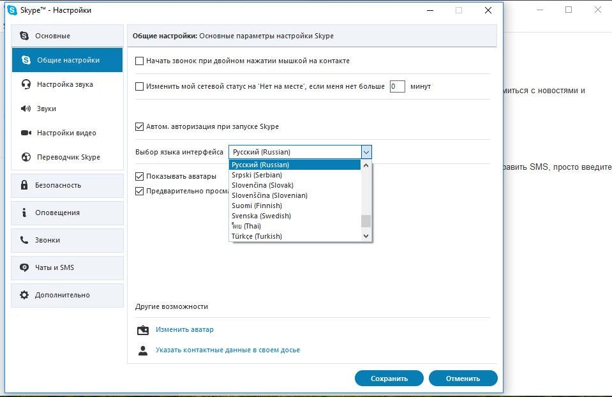This screenshot has width=612, height=397.
Task: Click the language combo box showing Русский (Russian)
Action: pyautogui.click(x=300, y=152)
